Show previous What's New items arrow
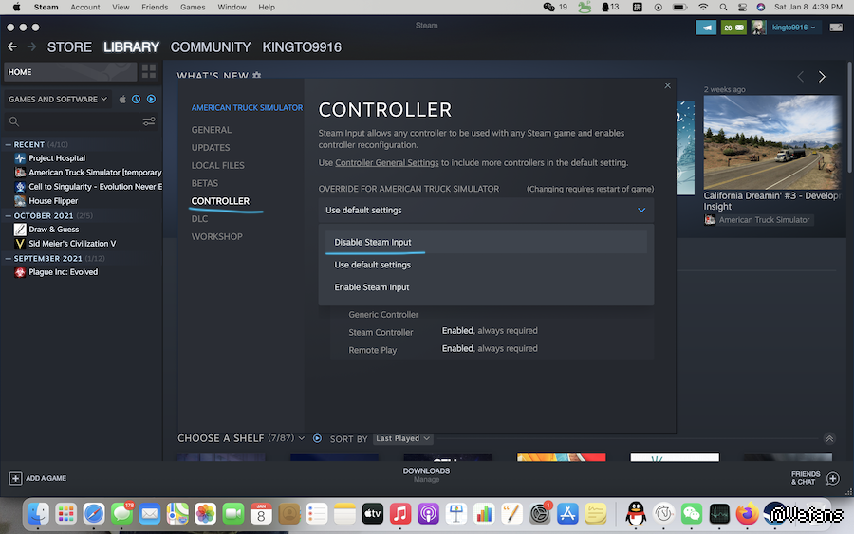854x534 pixels. [x=800, y=77]
